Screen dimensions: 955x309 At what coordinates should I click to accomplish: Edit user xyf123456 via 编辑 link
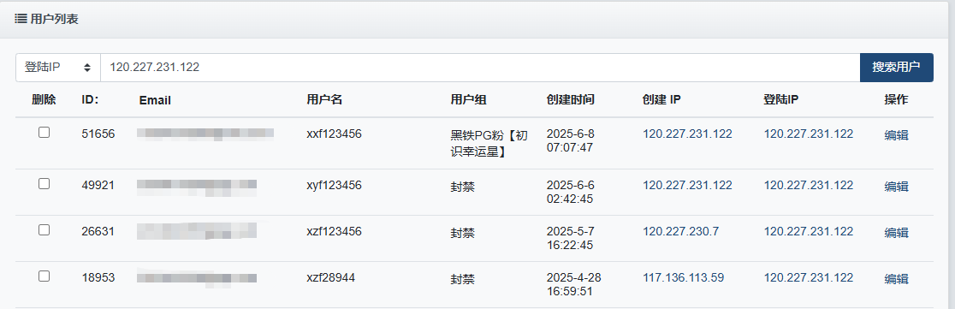[896, 187]
